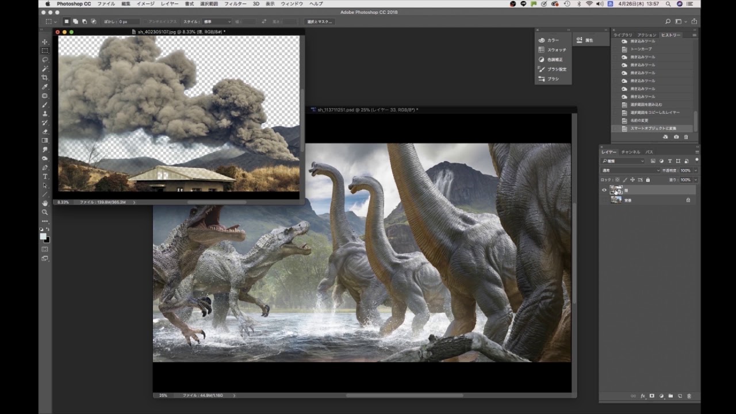
Task: Select the Burn tool in toolbox
Action: (x=45, y=158)
